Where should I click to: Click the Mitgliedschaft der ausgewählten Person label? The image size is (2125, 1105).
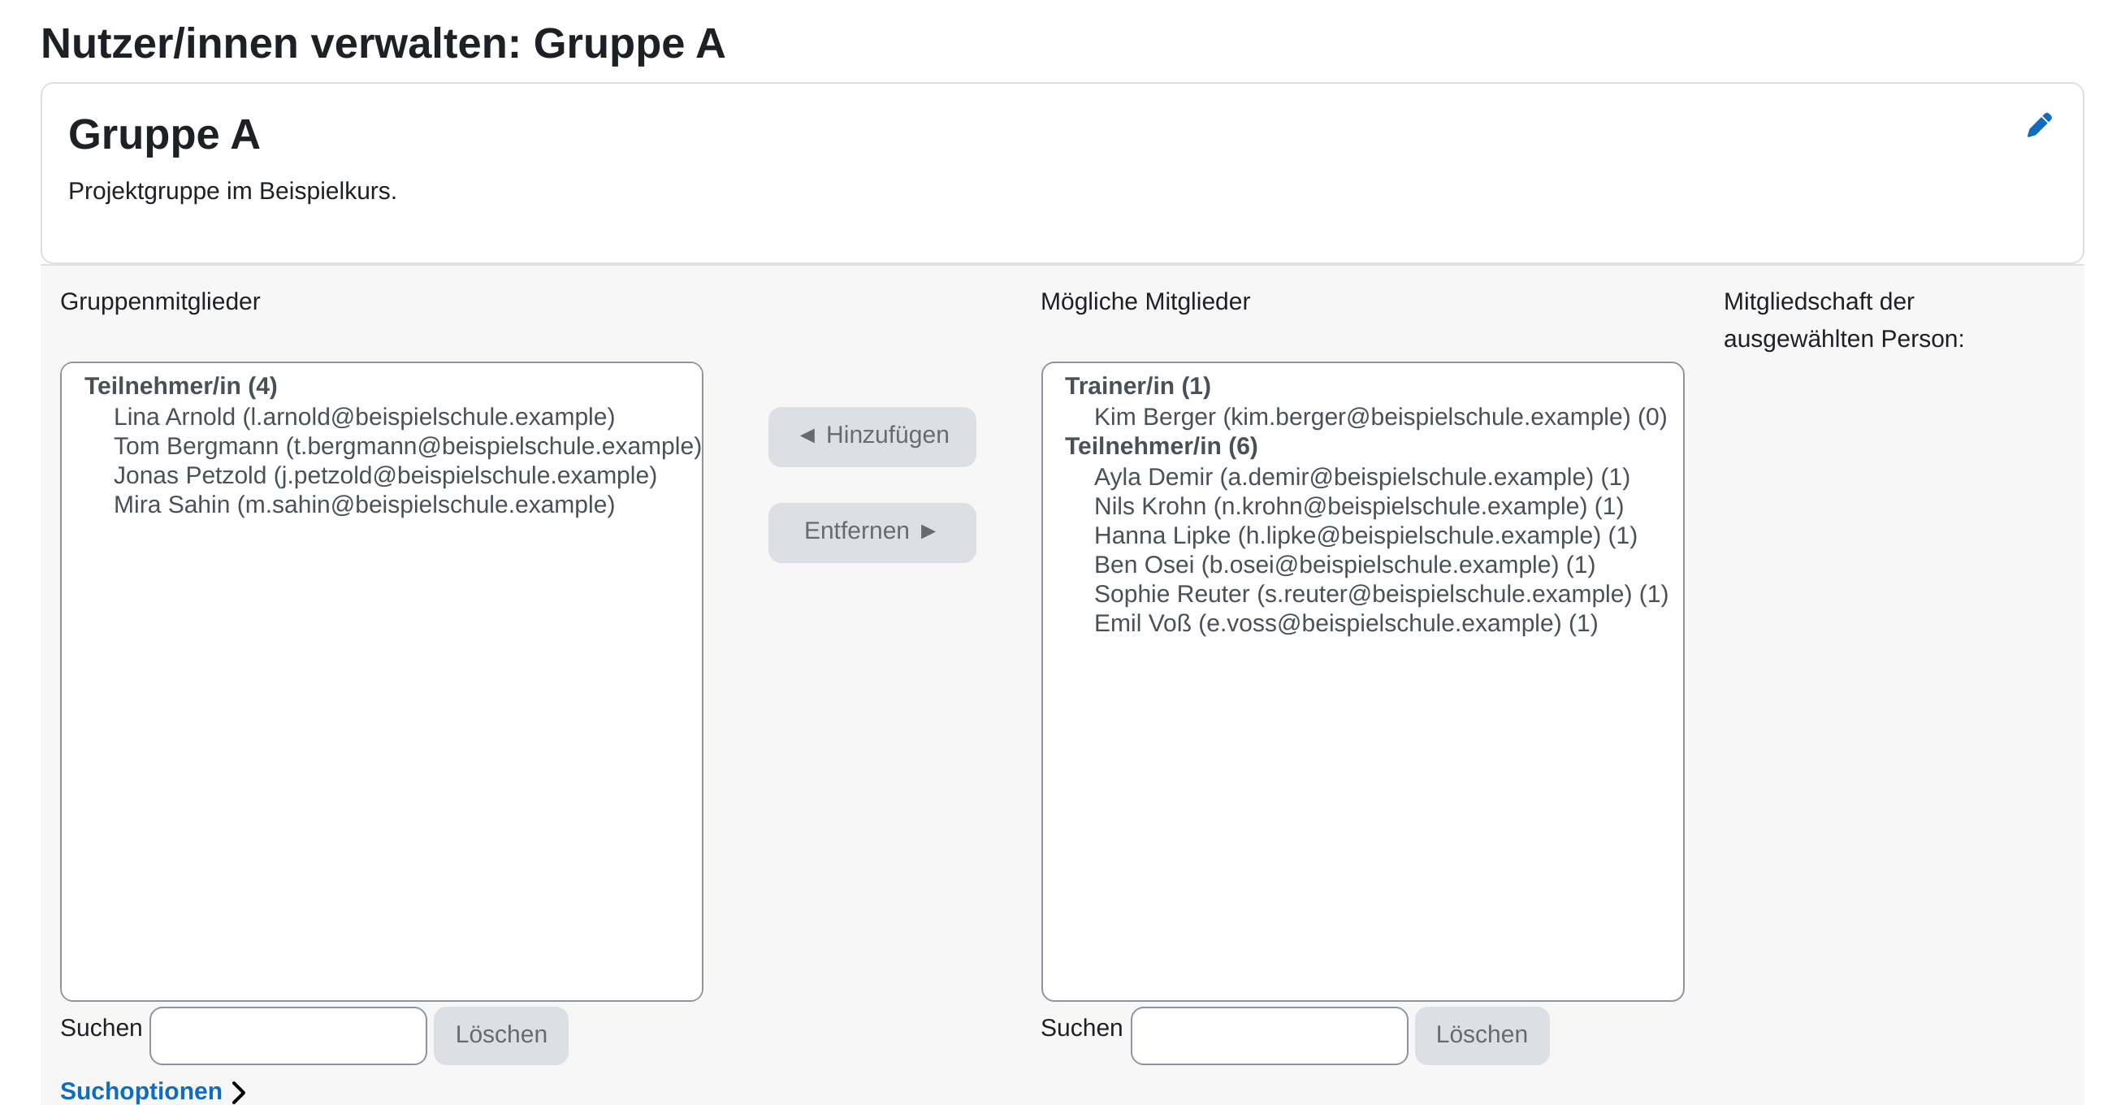coord(1843,320)
